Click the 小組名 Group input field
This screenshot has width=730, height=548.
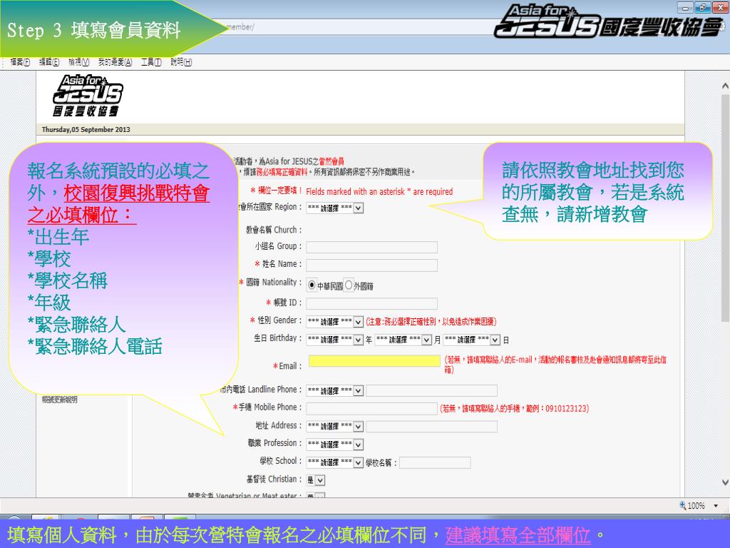coord(371,247)
